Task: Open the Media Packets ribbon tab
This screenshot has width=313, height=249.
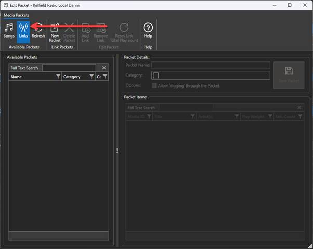Action: (x=16, y=15)
